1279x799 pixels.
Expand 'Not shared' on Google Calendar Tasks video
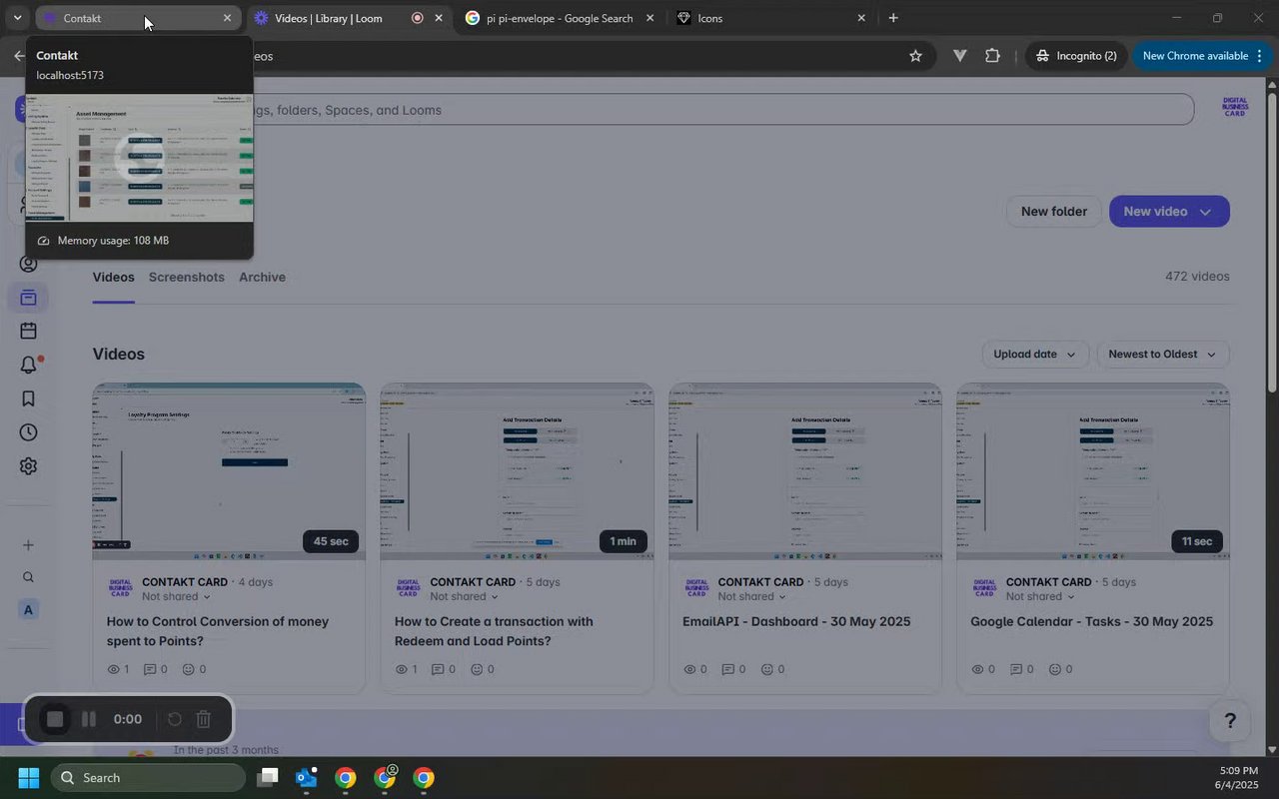pos(1039,597)
